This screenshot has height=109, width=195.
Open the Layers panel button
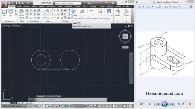[x=118, y=13]
